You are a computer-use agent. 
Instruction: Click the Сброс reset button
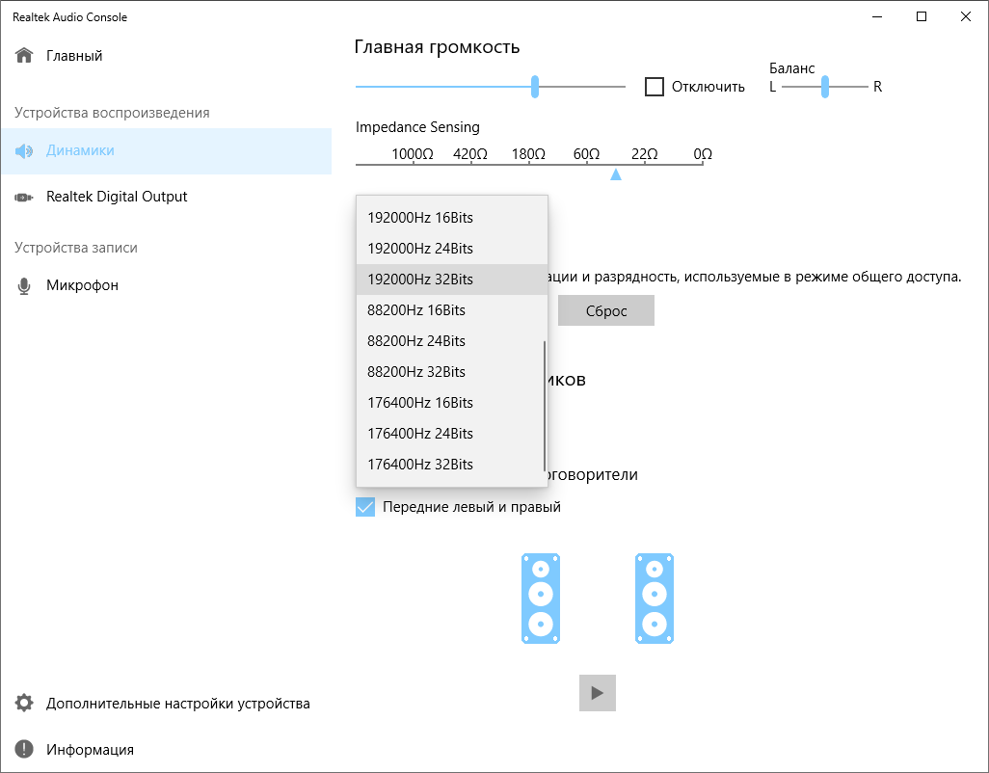pyautogui.click(x=606, y=310)
